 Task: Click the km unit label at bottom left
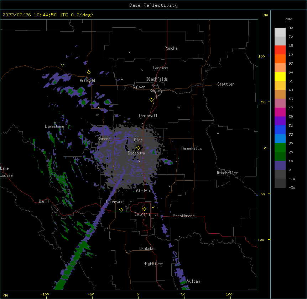pos(5,295)
